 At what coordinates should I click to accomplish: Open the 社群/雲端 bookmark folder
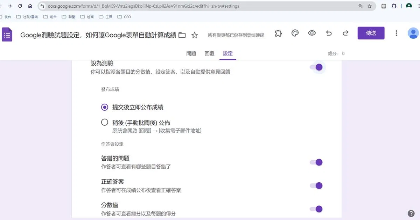(27, 16)
